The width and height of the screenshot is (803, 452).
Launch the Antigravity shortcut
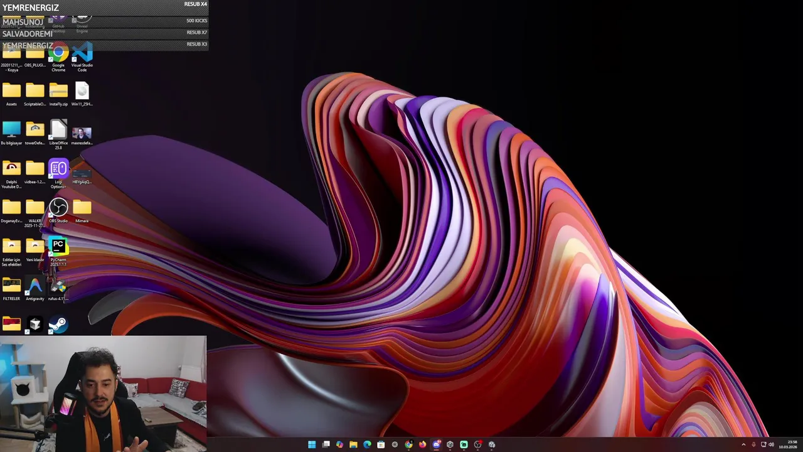coord(35,289)
